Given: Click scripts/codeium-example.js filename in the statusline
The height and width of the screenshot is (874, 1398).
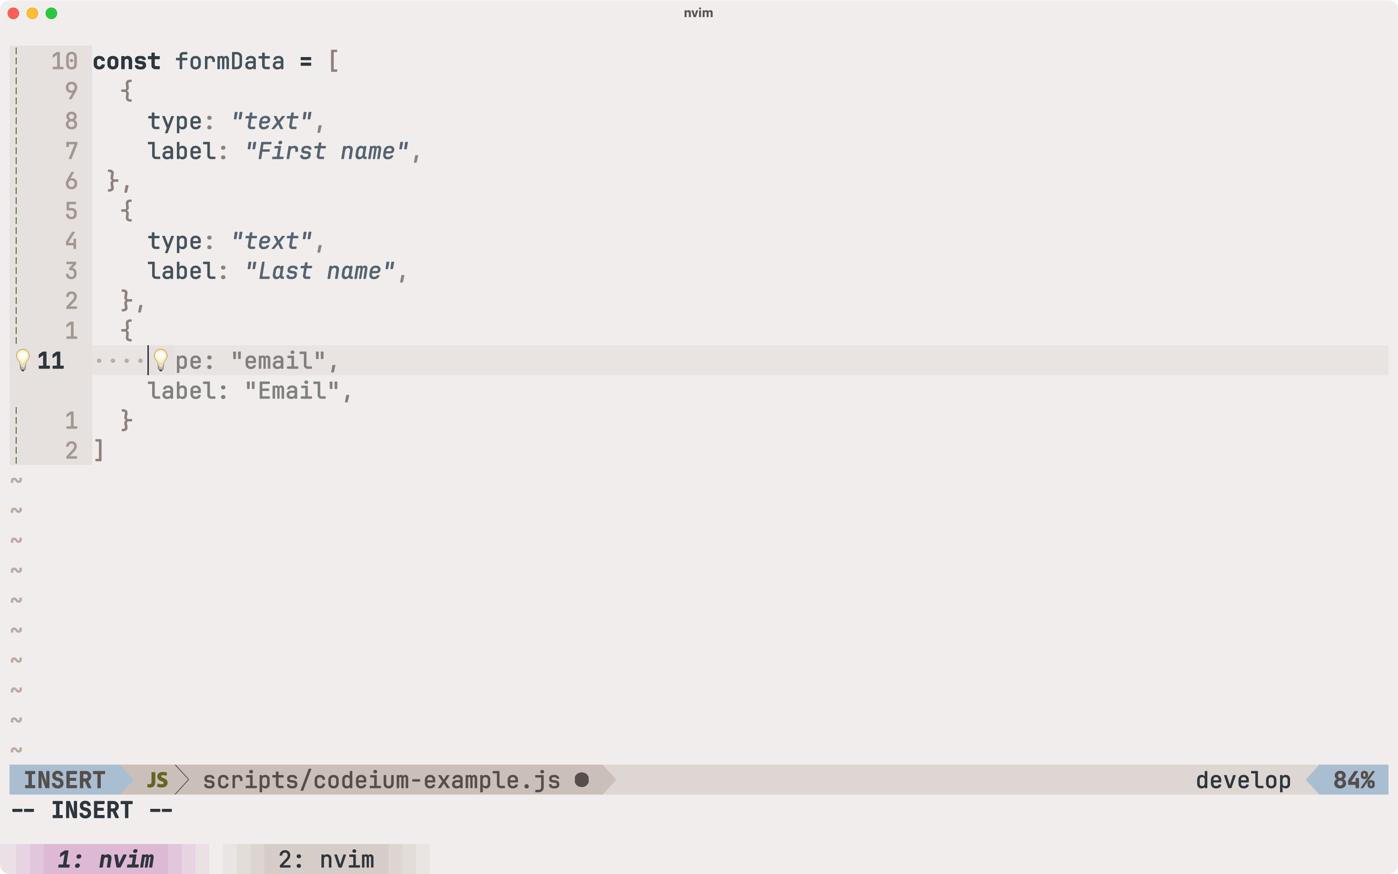Looking at the screenshot, I should pos(380,780).
